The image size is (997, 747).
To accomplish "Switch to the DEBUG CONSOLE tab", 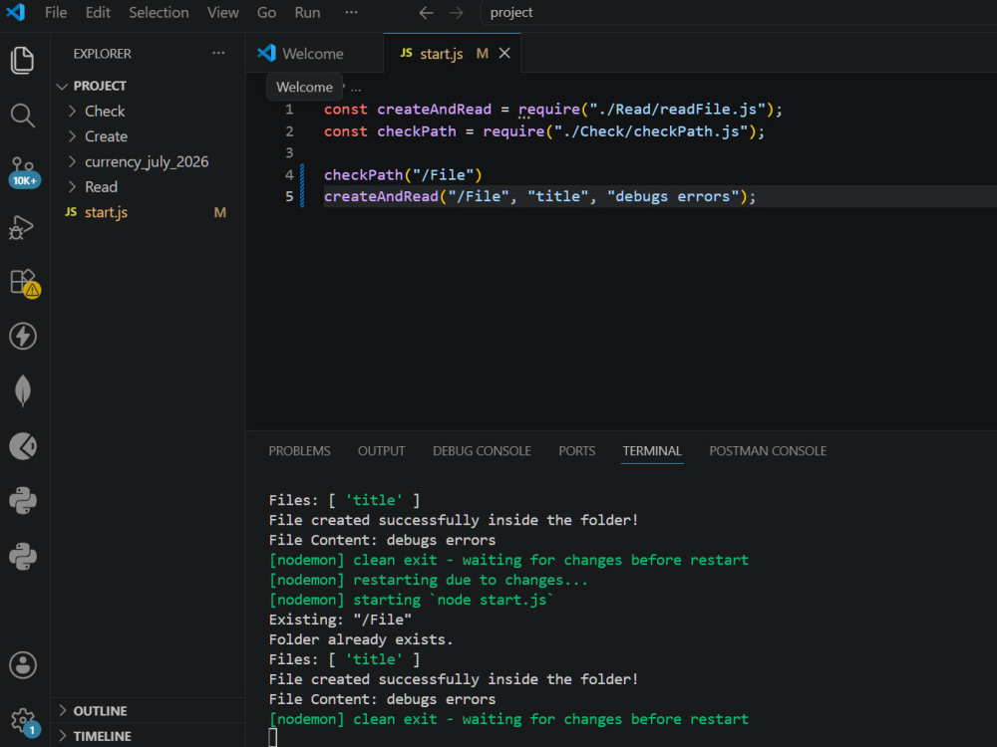I will tap(482, 451).
